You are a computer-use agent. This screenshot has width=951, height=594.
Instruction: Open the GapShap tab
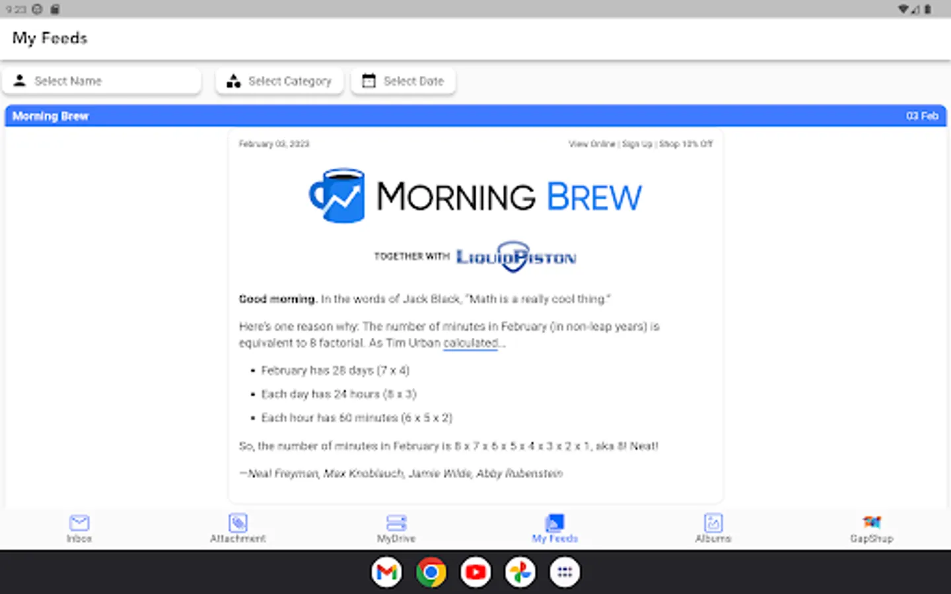pyautogui.click(x=872, y=529)
